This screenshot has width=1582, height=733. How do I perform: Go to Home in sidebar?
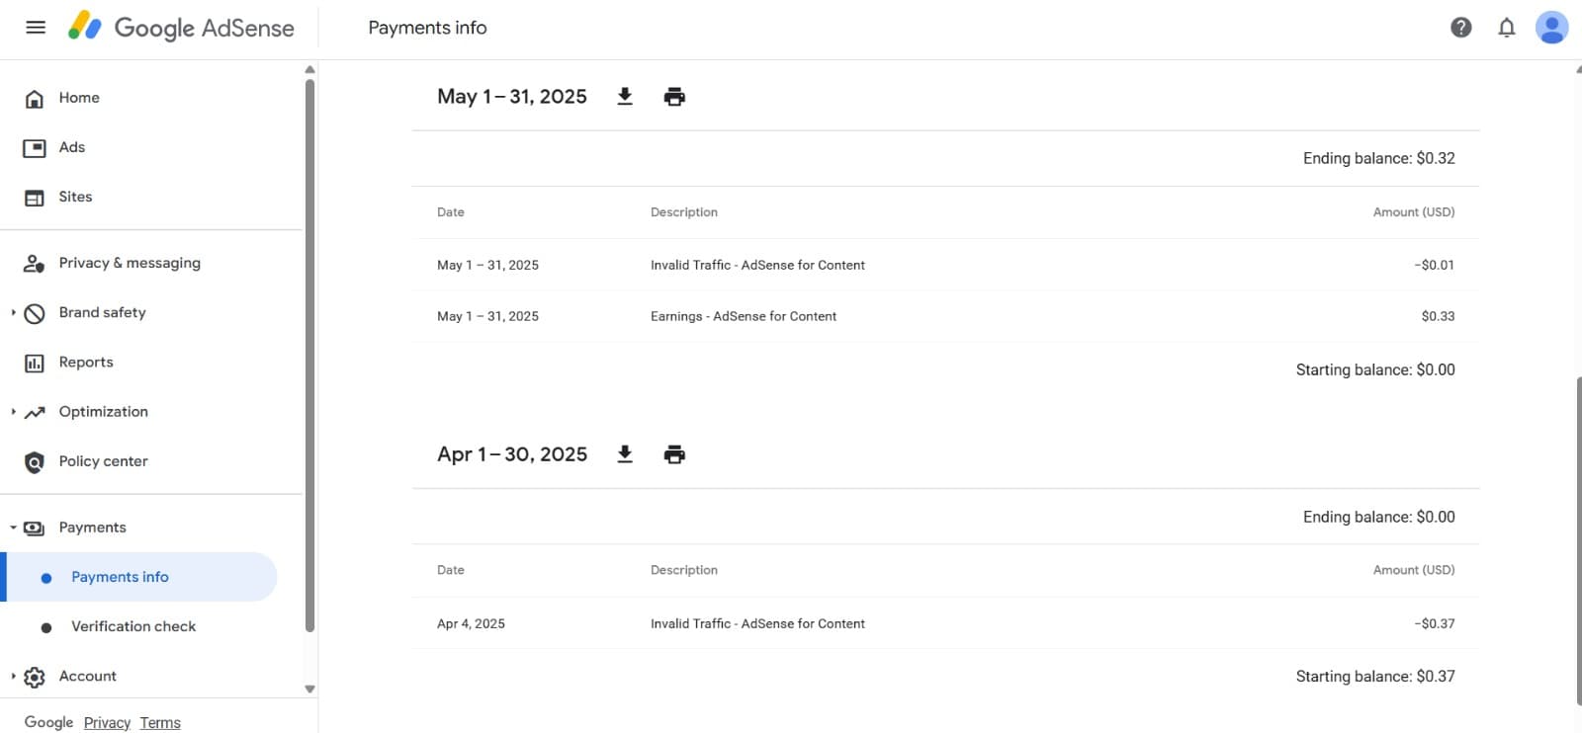(79, 98)
